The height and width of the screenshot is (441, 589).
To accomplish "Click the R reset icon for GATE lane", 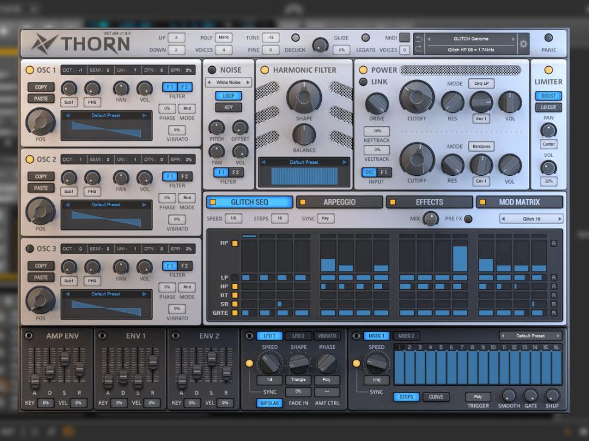I will tap(553, 313).
